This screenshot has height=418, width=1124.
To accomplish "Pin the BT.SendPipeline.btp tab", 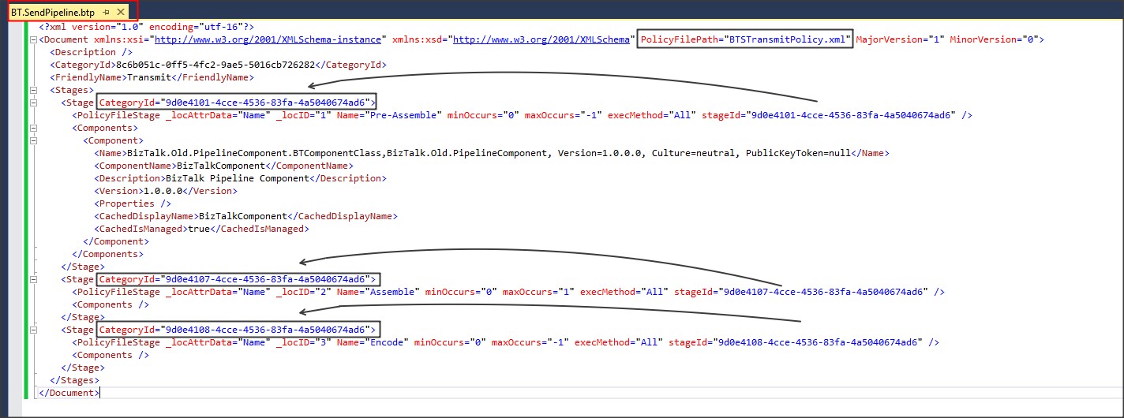I will pyautogui.click(x=107, y=13).
